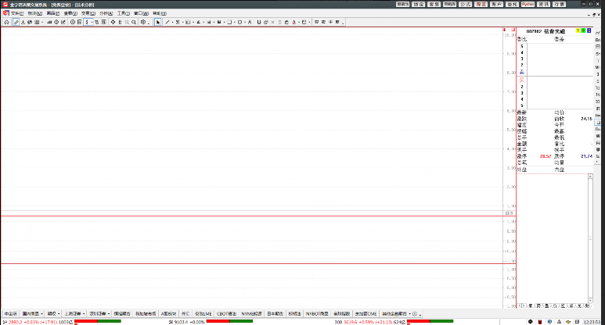Switch to the 外汇 tab

point(185,314)
